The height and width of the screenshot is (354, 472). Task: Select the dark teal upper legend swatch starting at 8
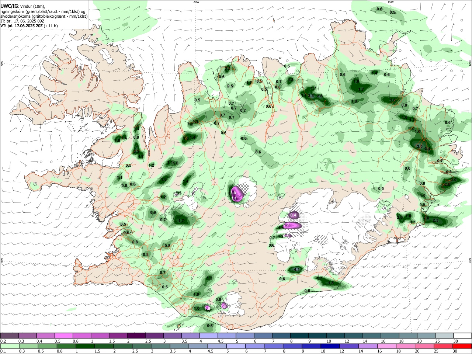299,336
